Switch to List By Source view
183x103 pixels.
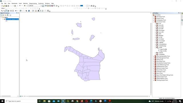pos(3,15)
